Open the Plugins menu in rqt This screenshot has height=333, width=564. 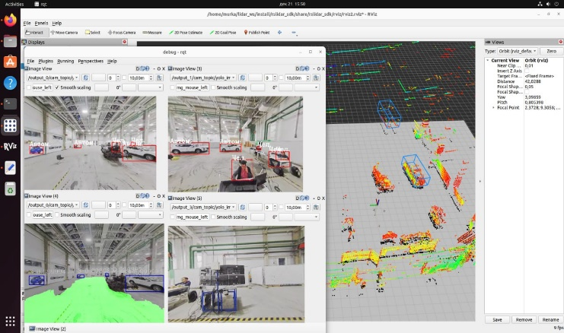pyautogui.click(x=46, y=61)
